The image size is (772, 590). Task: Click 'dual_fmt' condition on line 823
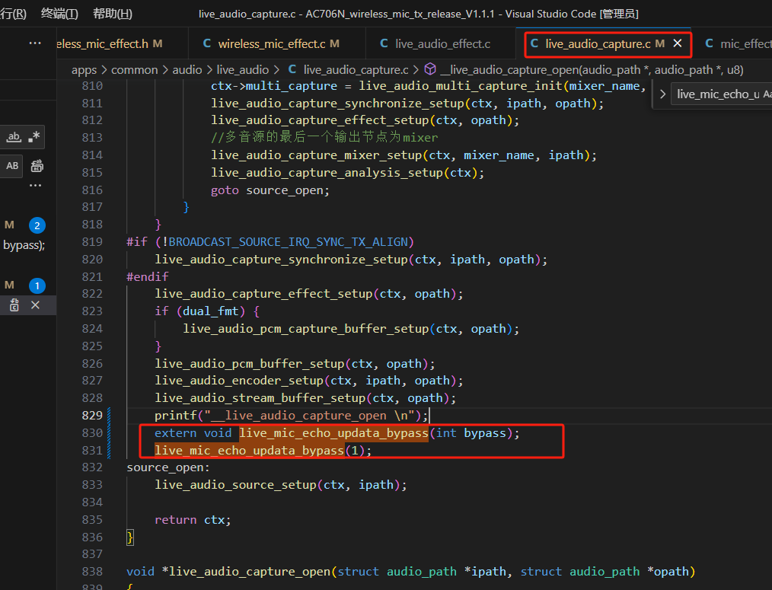click(x=210, y=311)
